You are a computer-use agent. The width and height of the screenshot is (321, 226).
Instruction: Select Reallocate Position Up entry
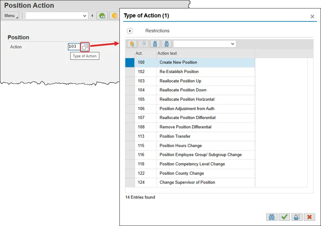click(x=190, y=81)
